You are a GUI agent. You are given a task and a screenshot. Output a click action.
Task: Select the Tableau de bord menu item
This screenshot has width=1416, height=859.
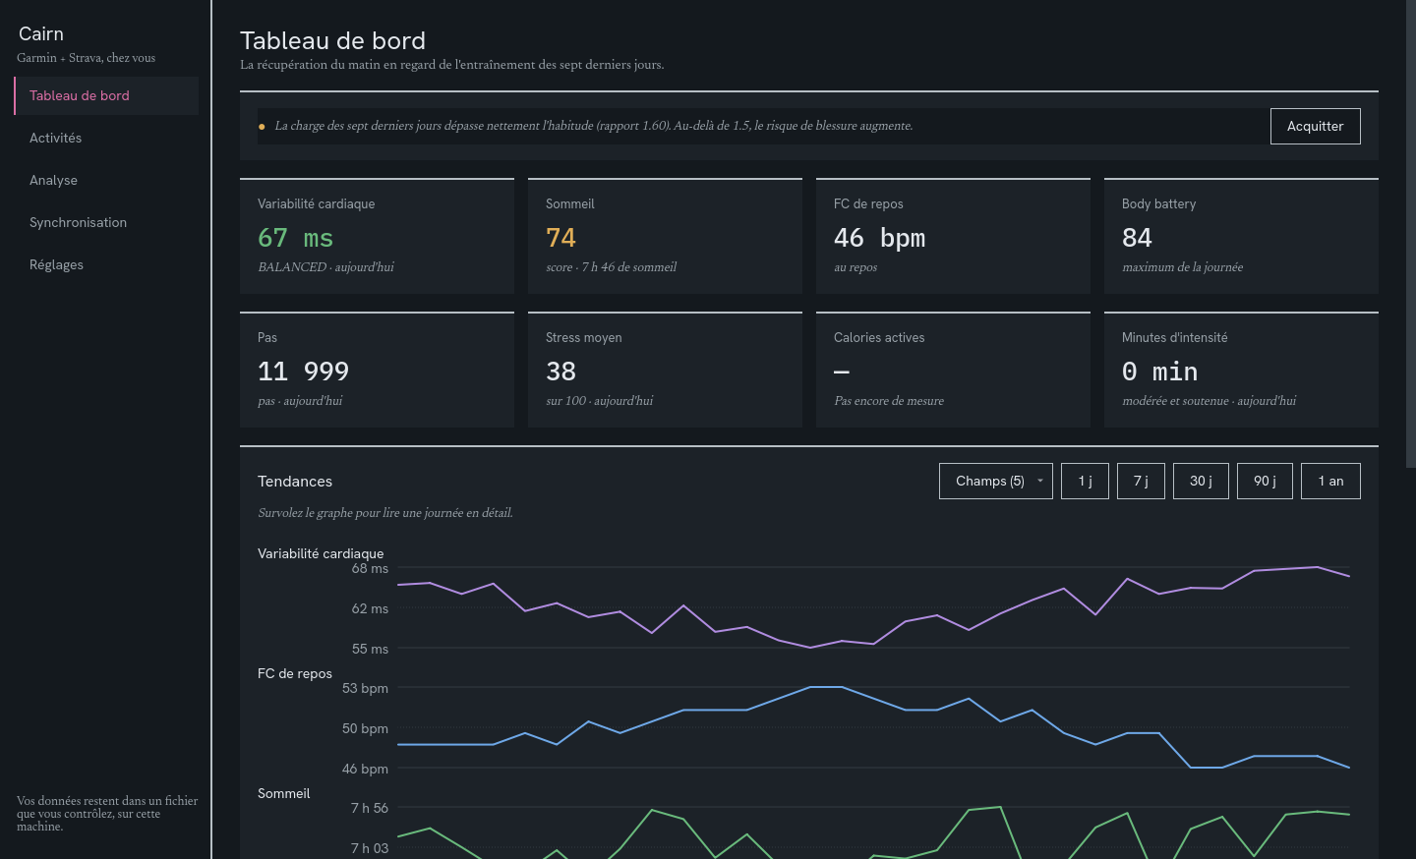click(x=106, y=95)
